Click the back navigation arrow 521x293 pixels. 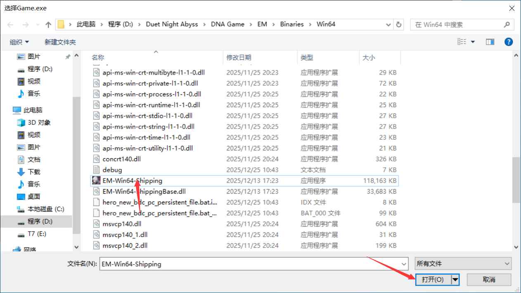(x=10, y=24)
